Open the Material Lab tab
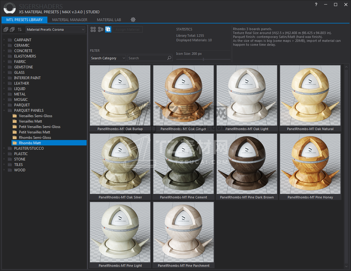This screenshot has height=271, width=351. point(109,20)
